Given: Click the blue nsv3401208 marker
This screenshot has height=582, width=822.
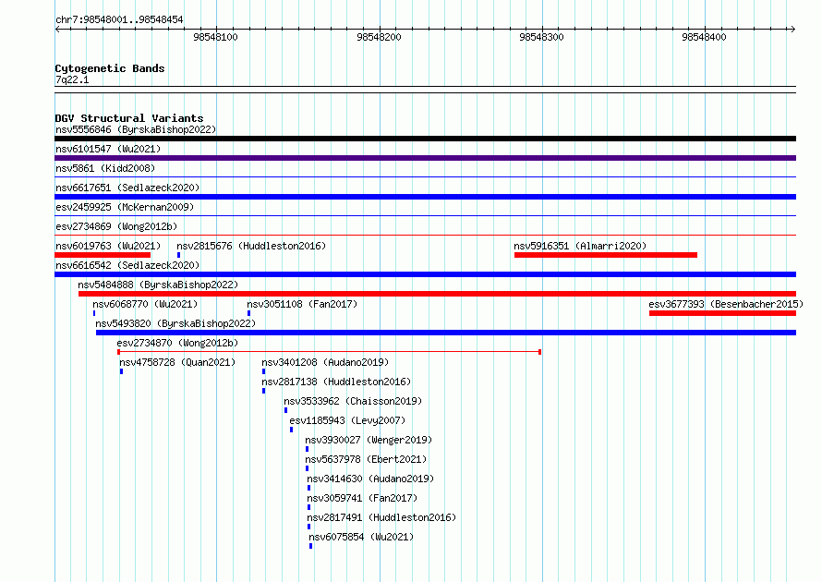Looking at the screenshot, I should (264, 371).
